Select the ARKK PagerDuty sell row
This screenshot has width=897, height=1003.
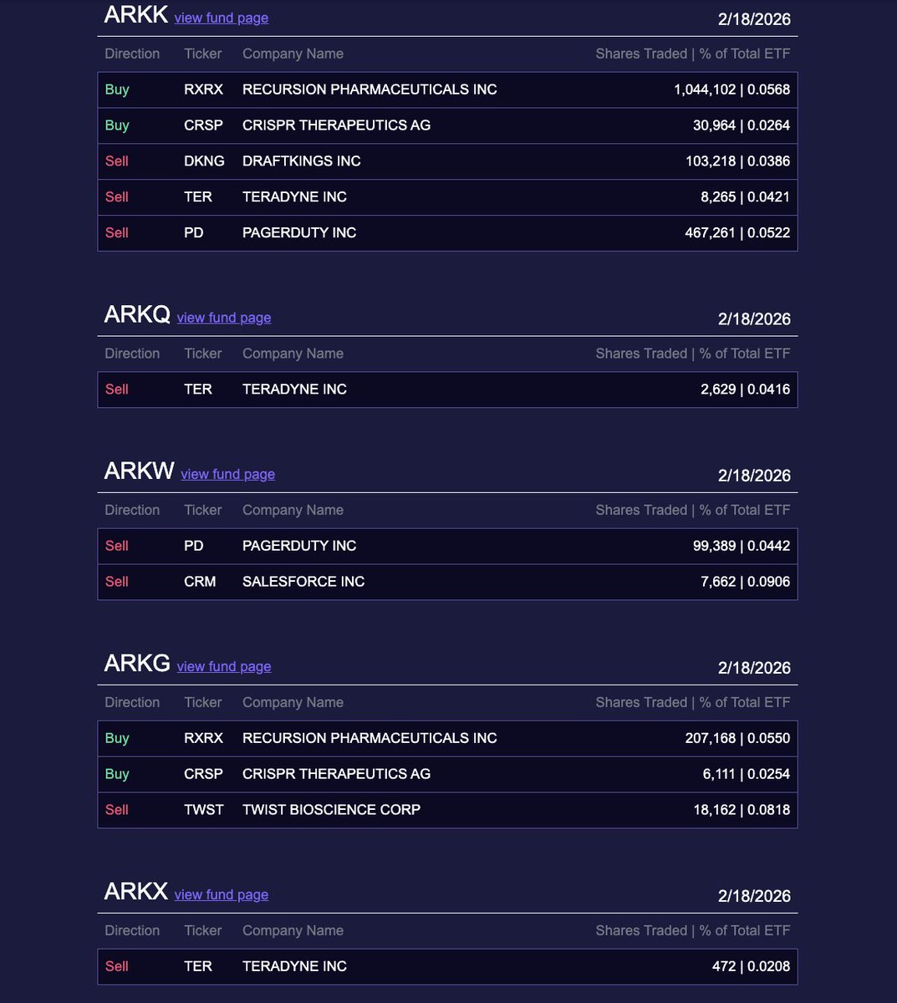(447, 233)
